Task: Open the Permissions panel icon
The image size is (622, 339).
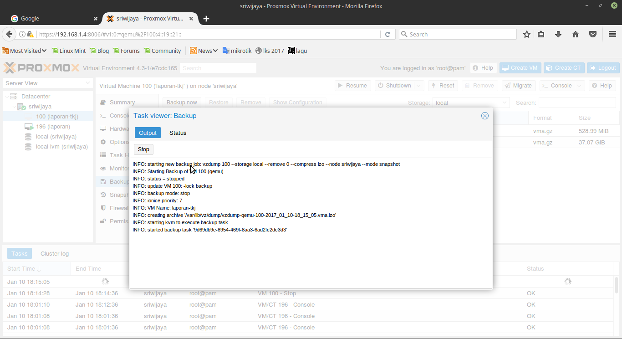Action: tap(105, 221)
